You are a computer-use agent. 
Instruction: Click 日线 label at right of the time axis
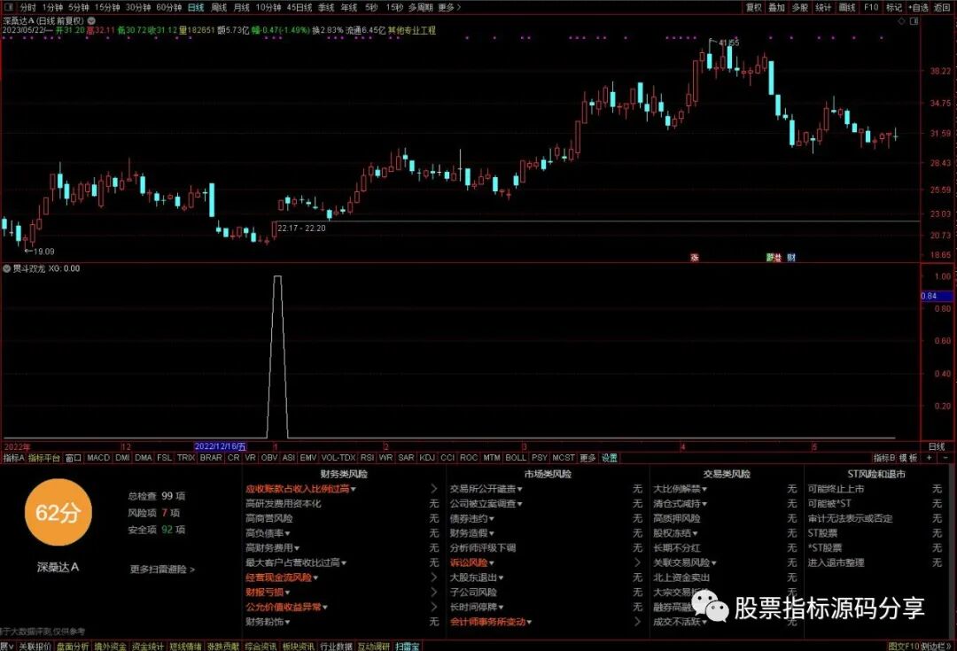coord(937,446)
